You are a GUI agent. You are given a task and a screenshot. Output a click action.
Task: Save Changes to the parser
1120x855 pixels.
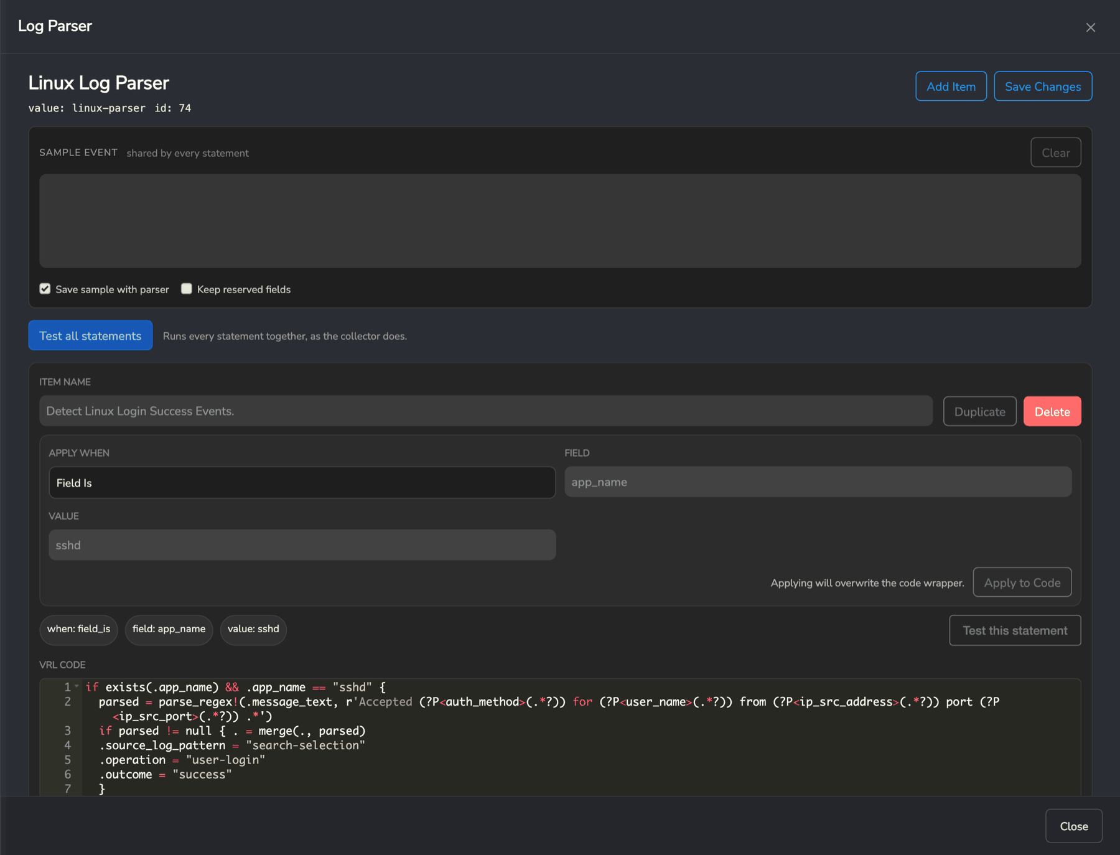tap(1043, 86)
